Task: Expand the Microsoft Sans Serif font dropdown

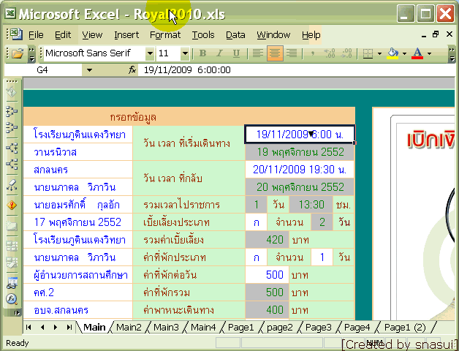Action: [x=150, y=53]
